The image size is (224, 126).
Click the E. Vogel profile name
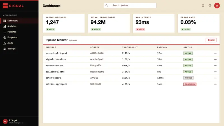tap(13, 120)
